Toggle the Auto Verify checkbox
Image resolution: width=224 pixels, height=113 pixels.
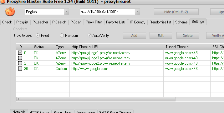pyautogui.click(x=89, y=36)
